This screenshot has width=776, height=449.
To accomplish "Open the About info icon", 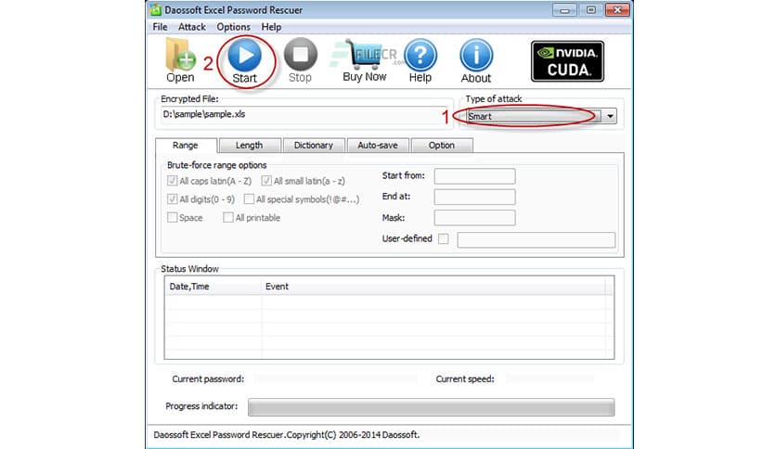I will point(476,56).
